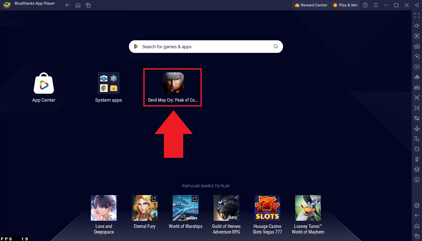
Task: Toggle fullscreen mode in sidebar
Action: (x=417, y=16)
